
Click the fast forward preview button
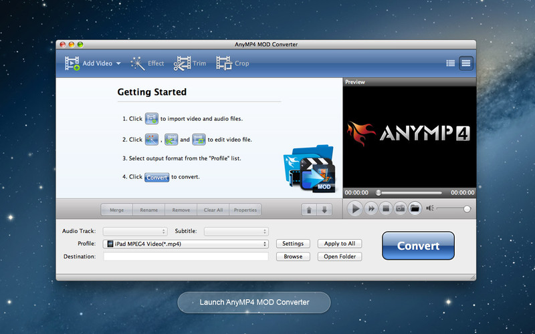pyautogui.click(x=371, y=208)
